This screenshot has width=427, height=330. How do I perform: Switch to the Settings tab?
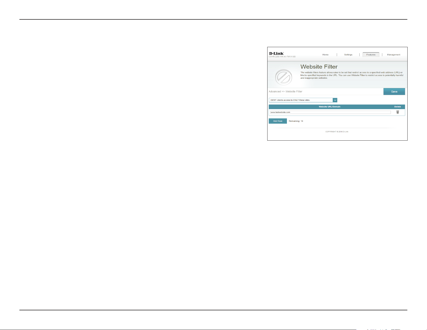348,55
